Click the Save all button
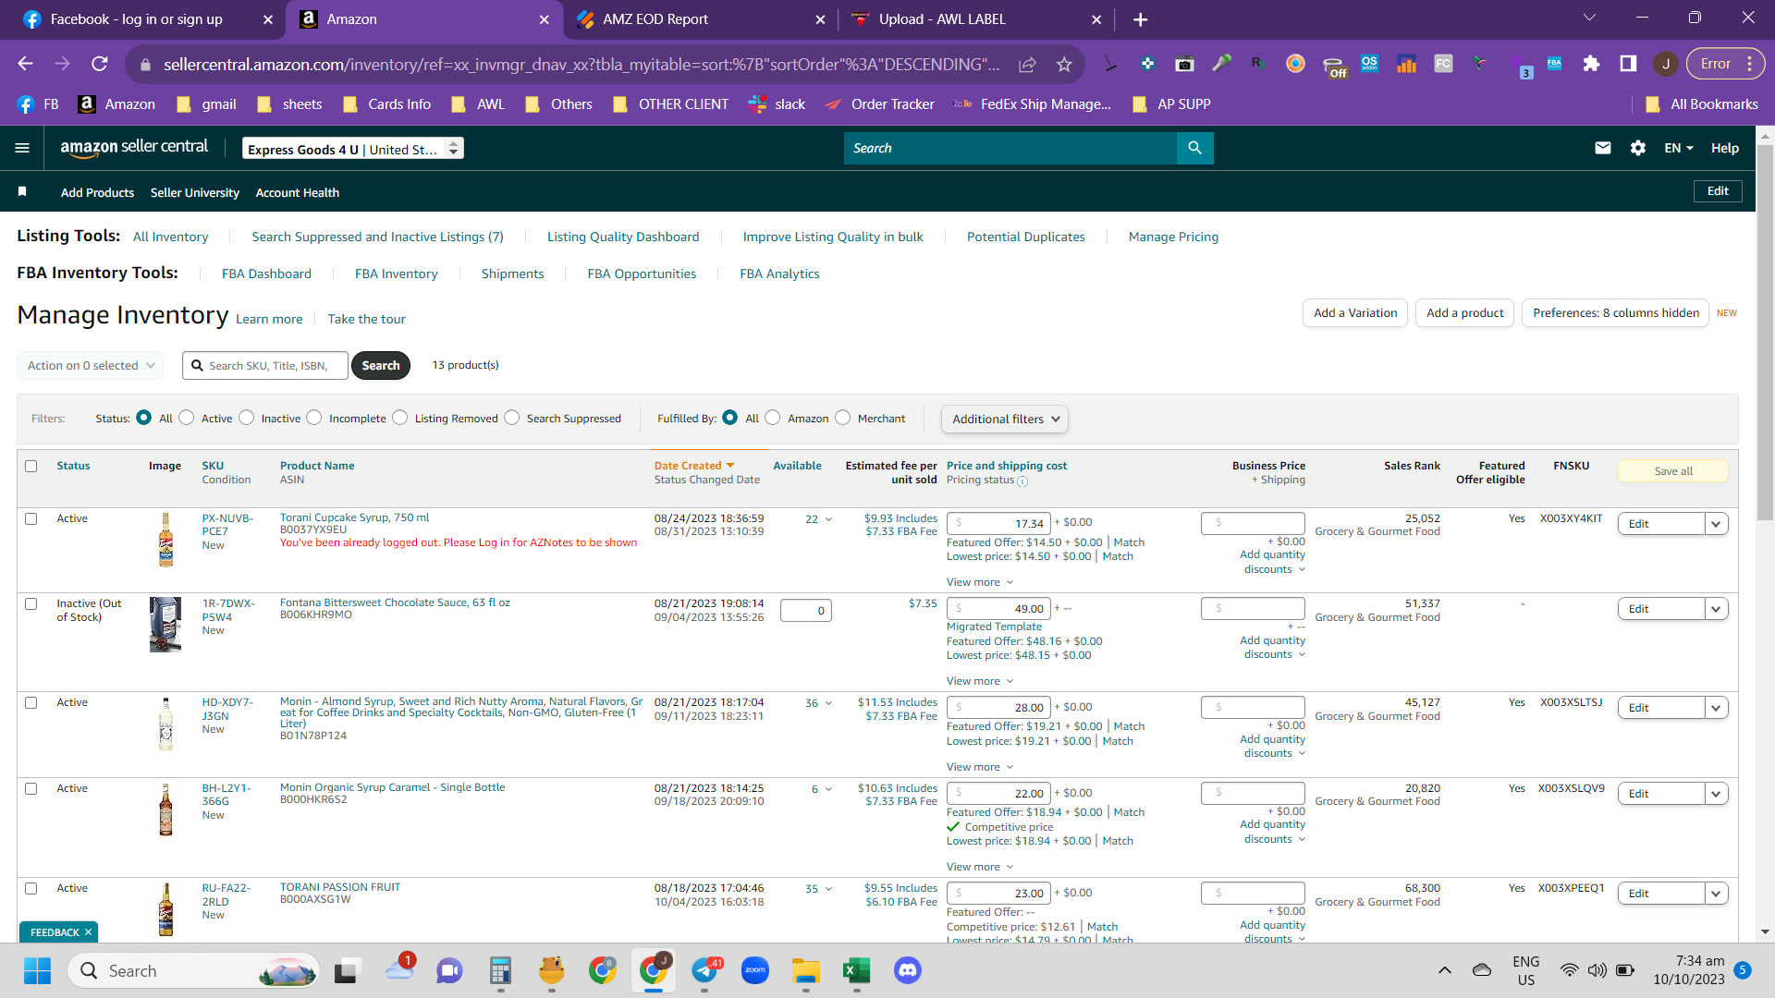 tap(1673, 471)
